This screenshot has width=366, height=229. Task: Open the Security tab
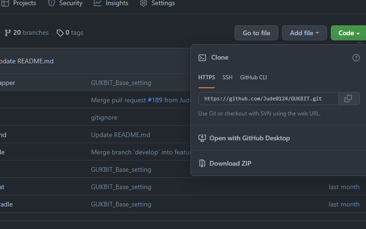[x=65, y=3]
